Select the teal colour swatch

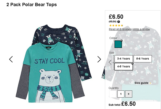click(x=118, y=44)
